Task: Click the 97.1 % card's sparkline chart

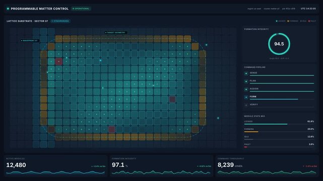Action: click(161, 172)
